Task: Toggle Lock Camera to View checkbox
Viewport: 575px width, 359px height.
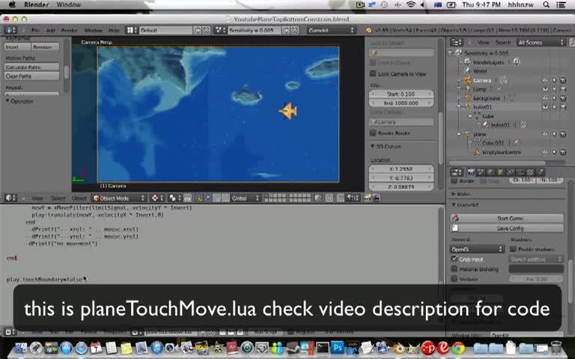Action: click(x=373, y=73)
